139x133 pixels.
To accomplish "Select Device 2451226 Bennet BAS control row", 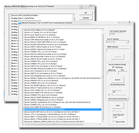I will tap(46, 45).
